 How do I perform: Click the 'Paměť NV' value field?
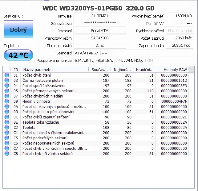point(180,23)
